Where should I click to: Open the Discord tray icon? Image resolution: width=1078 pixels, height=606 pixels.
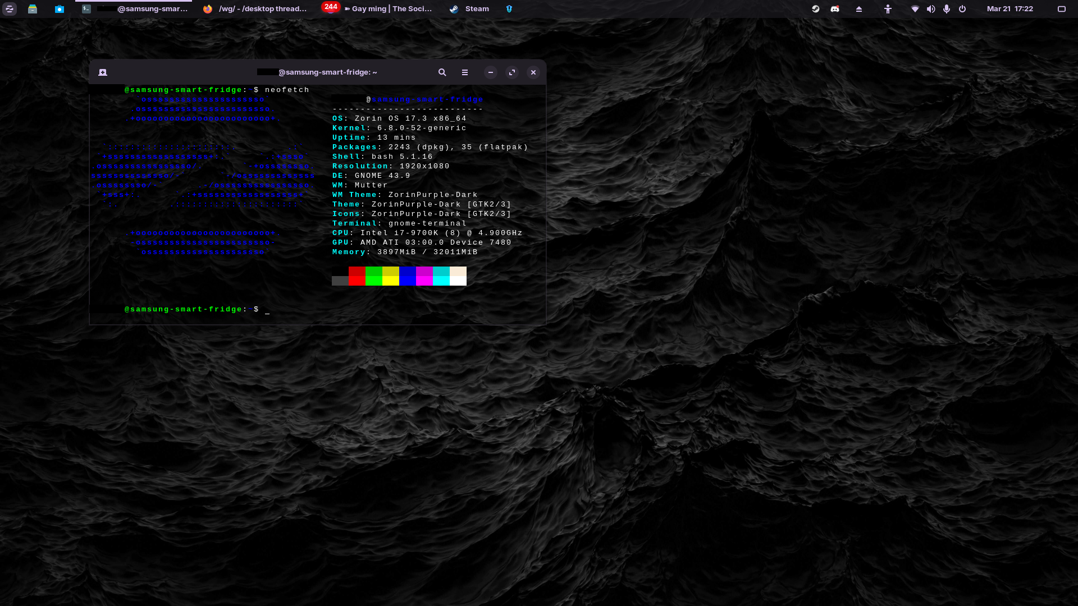(x=835, y=9)
